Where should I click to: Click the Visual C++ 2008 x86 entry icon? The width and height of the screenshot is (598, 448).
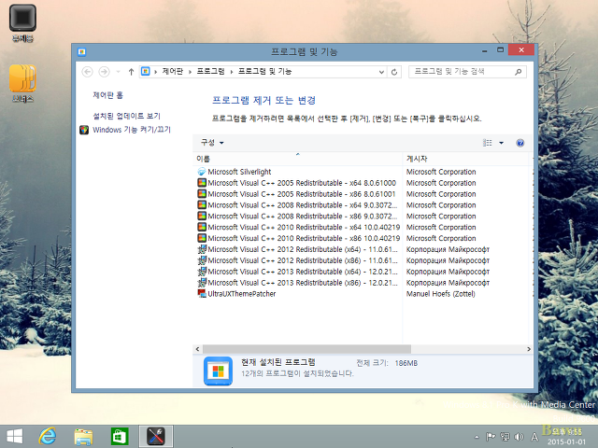click(x=202, y=216)
